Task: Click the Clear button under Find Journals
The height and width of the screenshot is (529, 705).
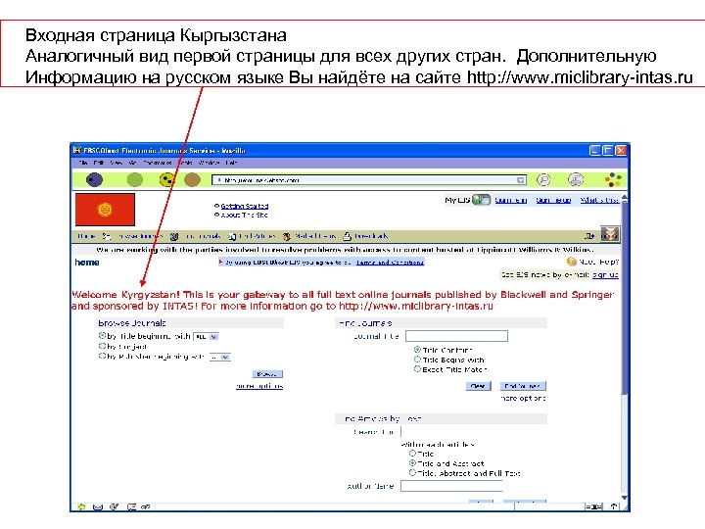Action: 478,386
